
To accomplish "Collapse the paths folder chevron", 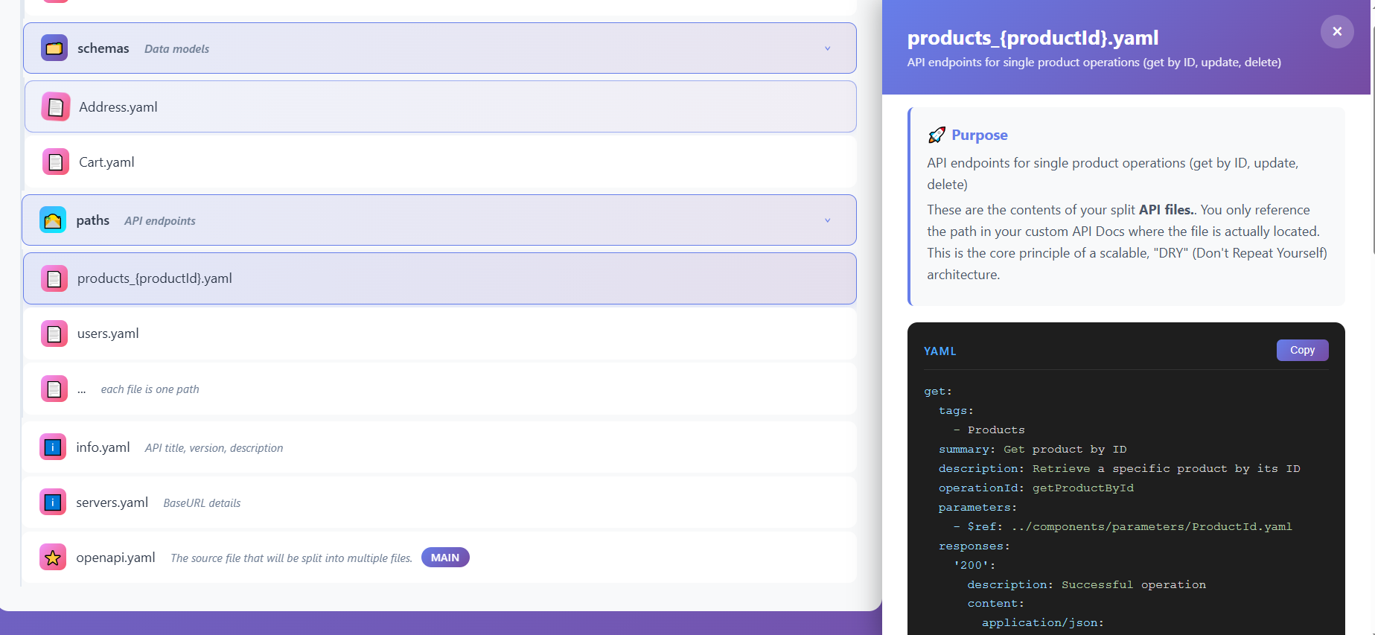I will point(827,220).
